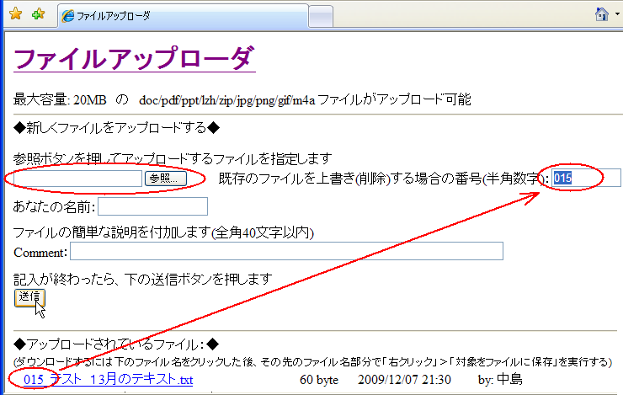Click the アップロードされているファイル heading
The width and height of the screenshot is (623, 395).
coord(117,344)
